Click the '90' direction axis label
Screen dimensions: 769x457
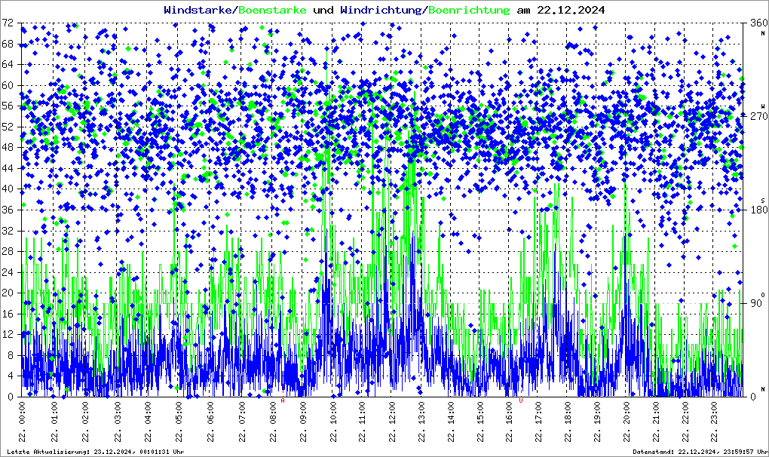tap(756, 303)
